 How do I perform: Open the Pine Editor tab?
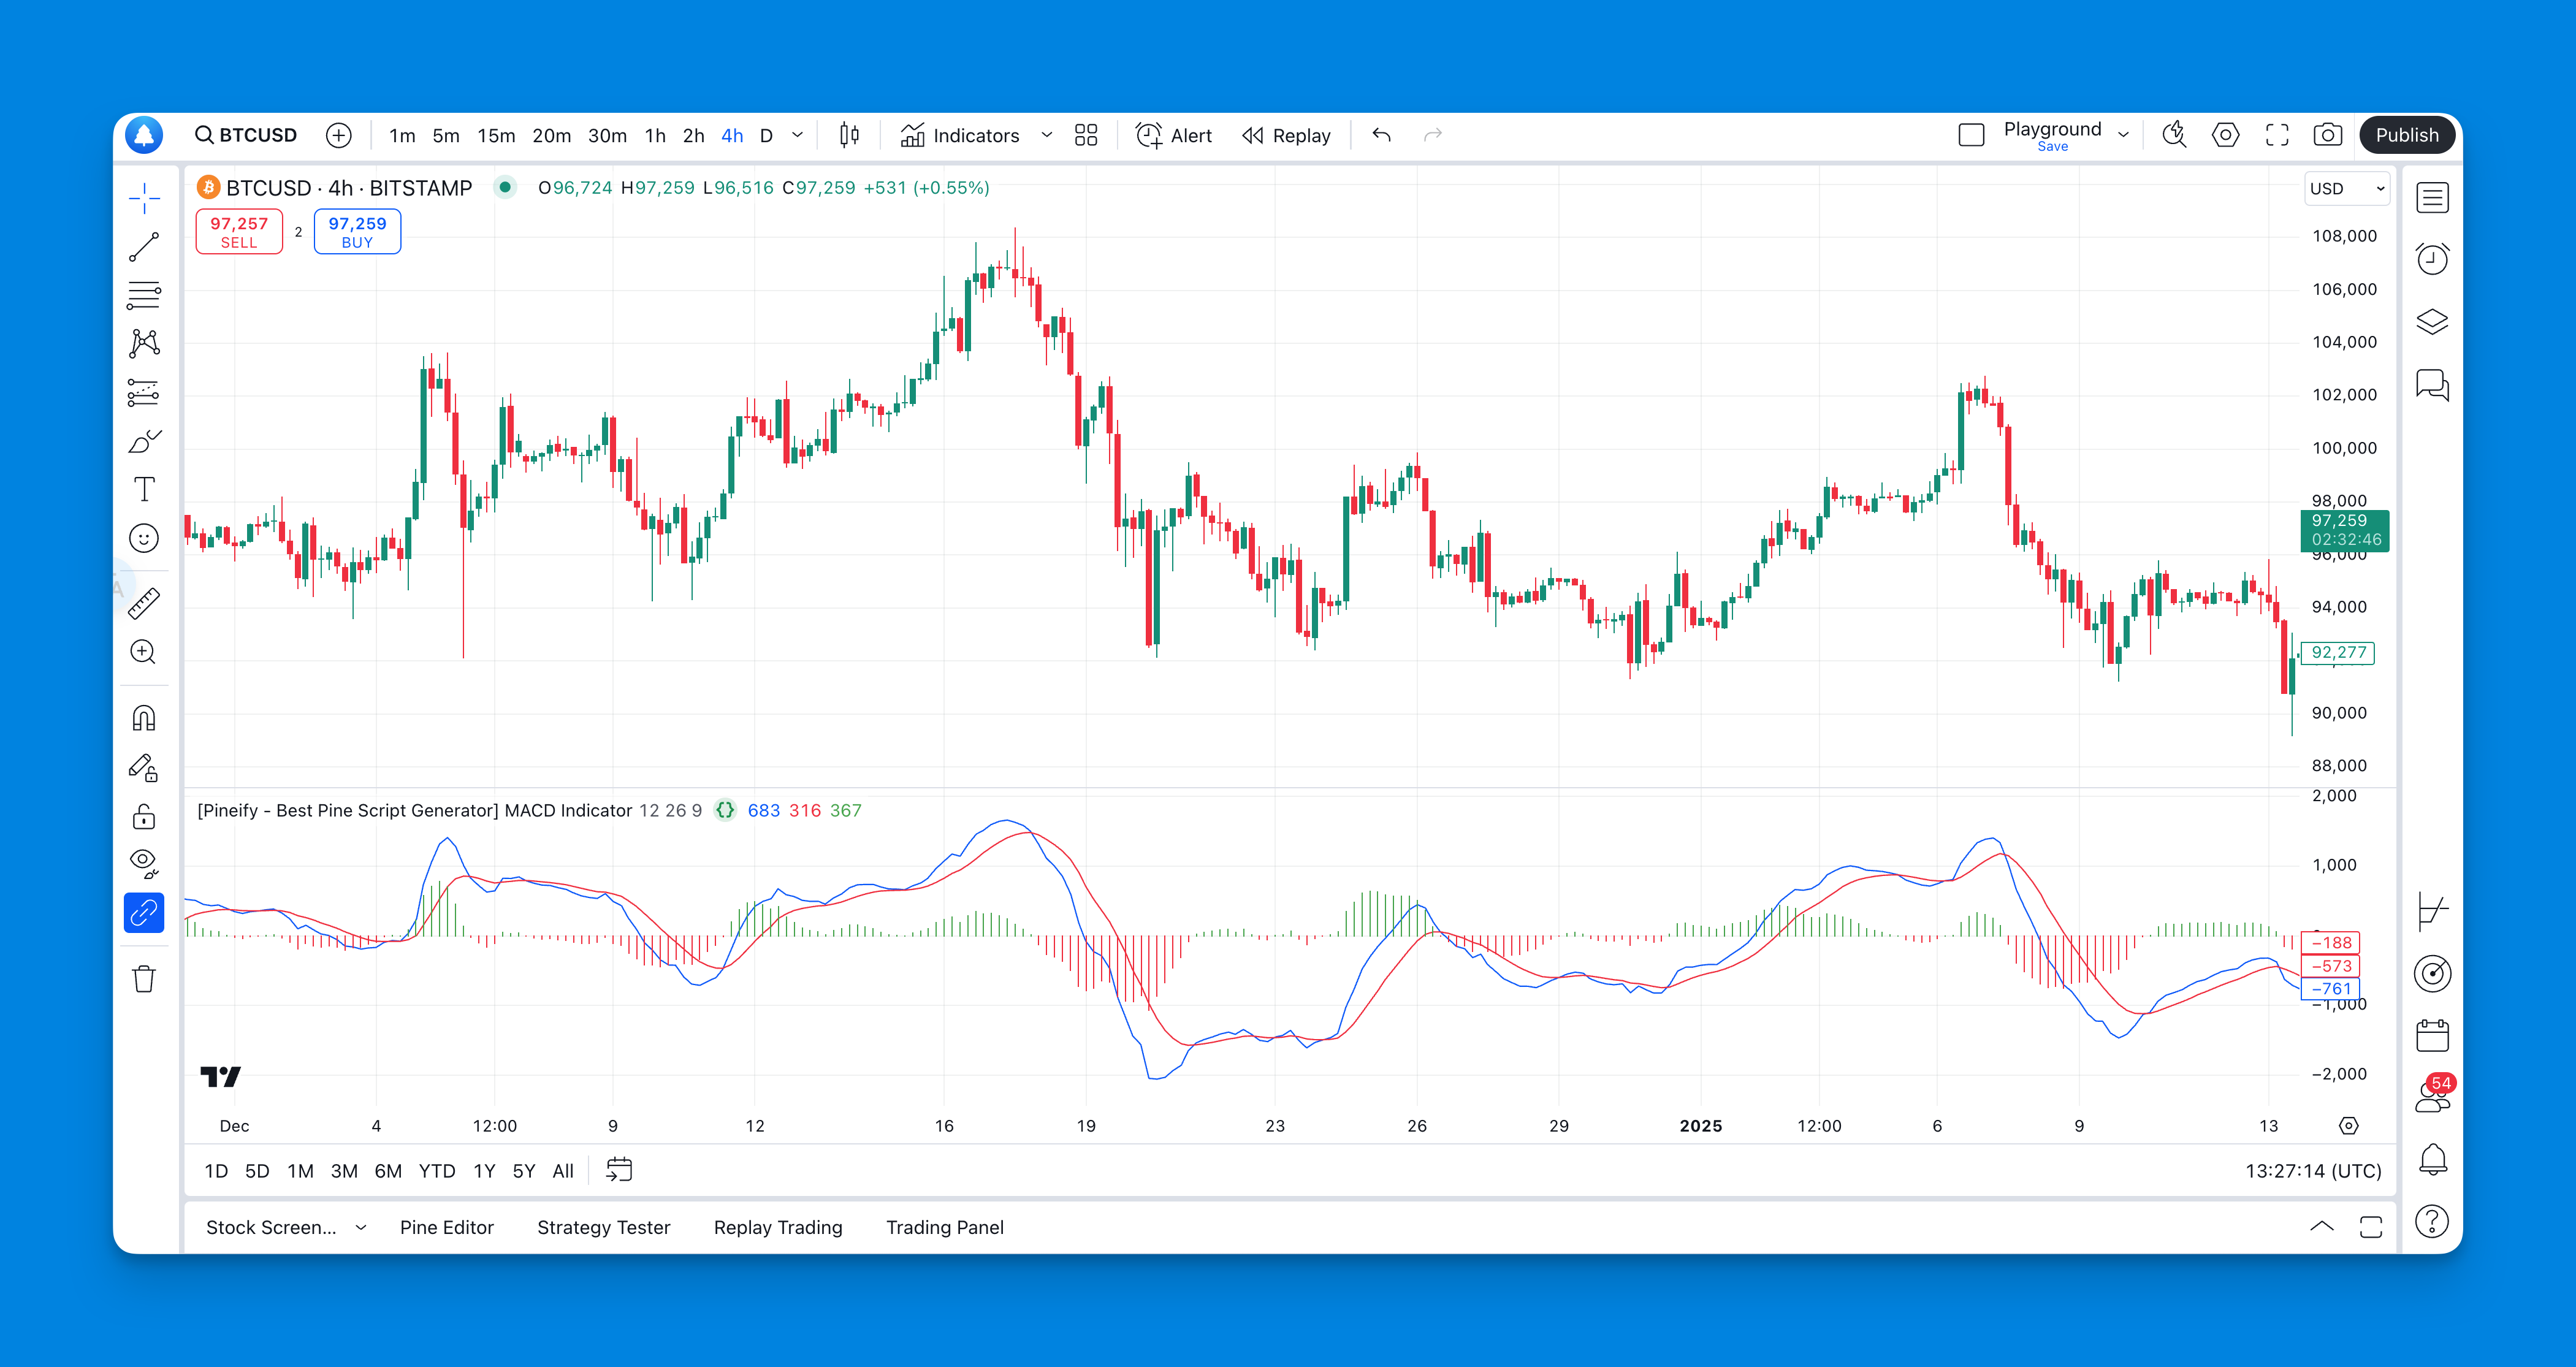(446, 1227)
